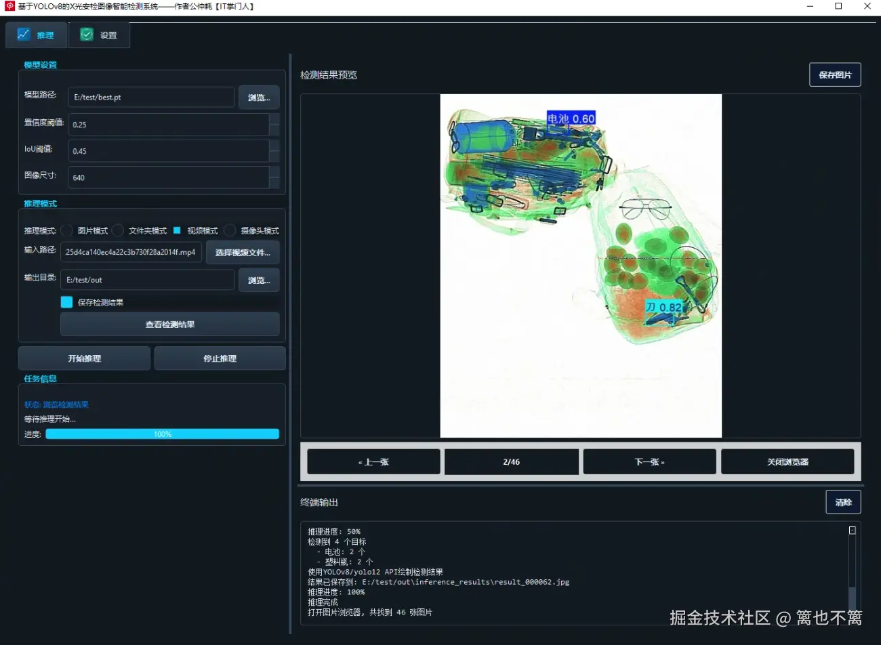
Task: Click the 图像尺寸 value field
Action: [x=168, y=178]
